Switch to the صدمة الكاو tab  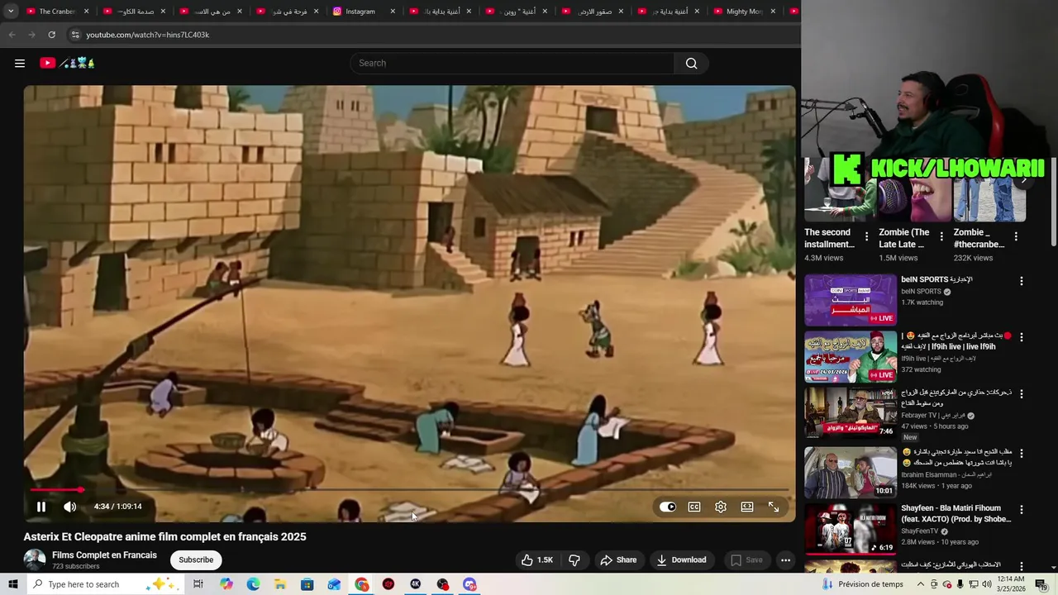click(x=134, y=12)
